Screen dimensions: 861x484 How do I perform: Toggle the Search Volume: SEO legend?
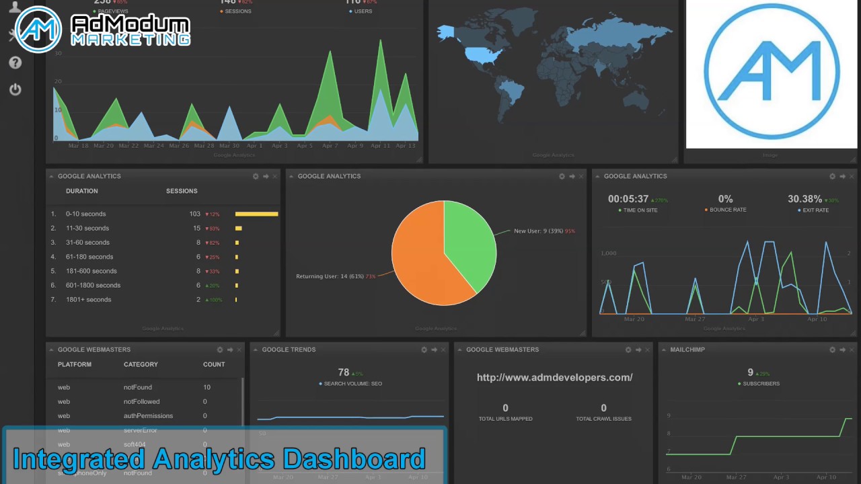350,384
